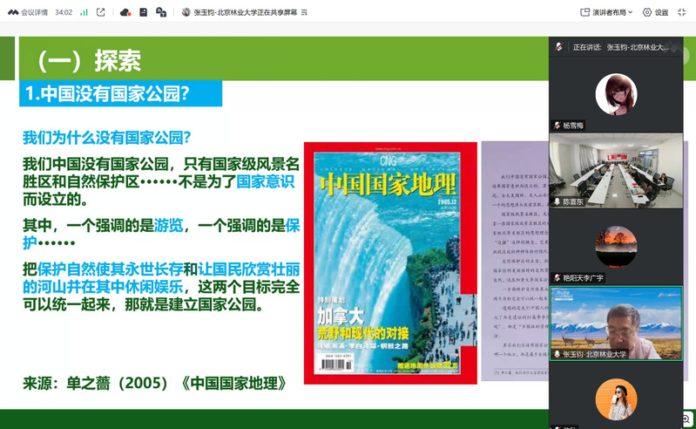696x429 pixels.
Task: Open 设置 settings from the top bar
Action: (x=656, y=12)
